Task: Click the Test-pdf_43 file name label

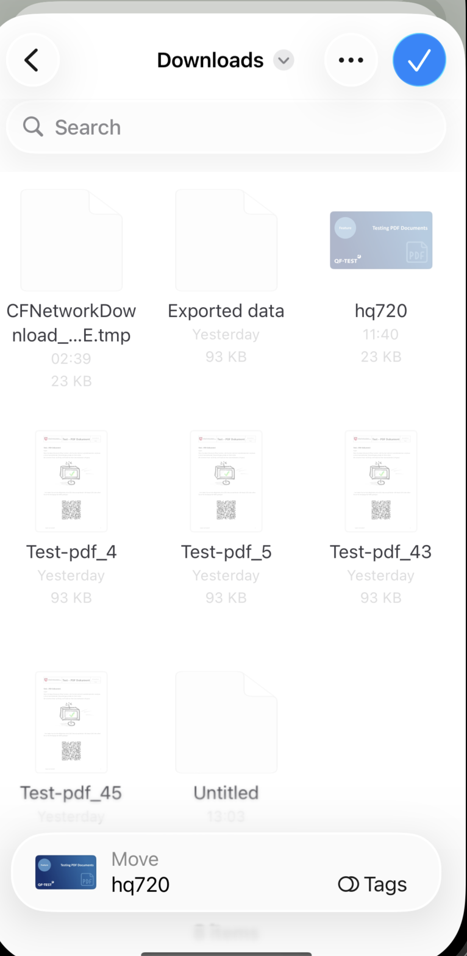Action: click(x=381, y=552)
